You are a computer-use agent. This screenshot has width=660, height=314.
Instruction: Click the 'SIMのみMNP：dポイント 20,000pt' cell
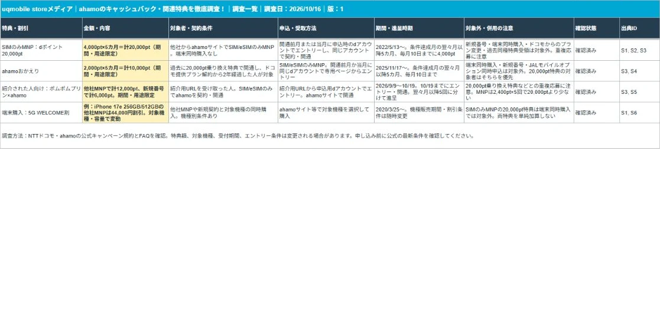41,50
